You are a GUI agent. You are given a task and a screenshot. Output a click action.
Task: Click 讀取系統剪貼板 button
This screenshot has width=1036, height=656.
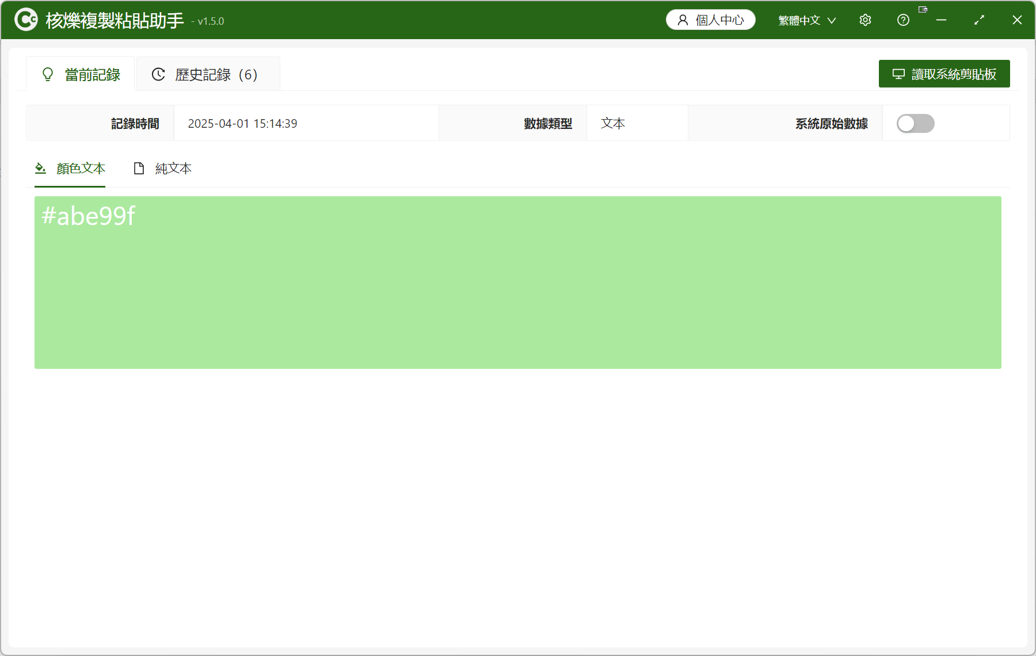(944, 74)
